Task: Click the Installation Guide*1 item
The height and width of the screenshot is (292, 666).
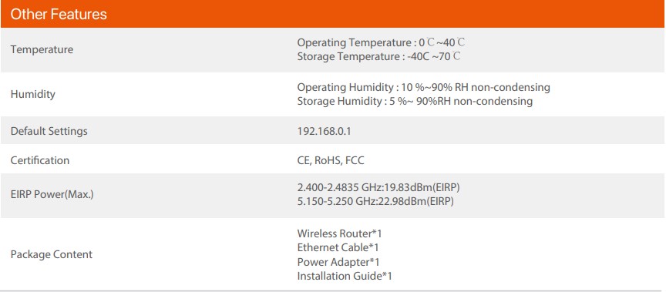Action: [345, 276]
